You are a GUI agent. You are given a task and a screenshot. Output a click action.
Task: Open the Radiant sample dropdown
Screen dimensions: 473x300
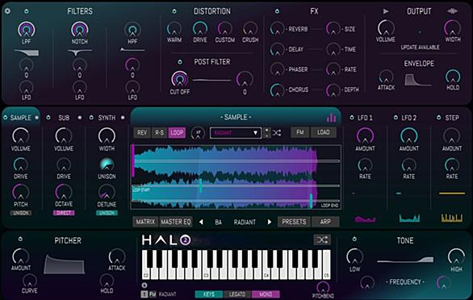[236, 133]
